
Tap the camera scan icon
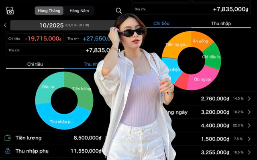click(10, 11)
